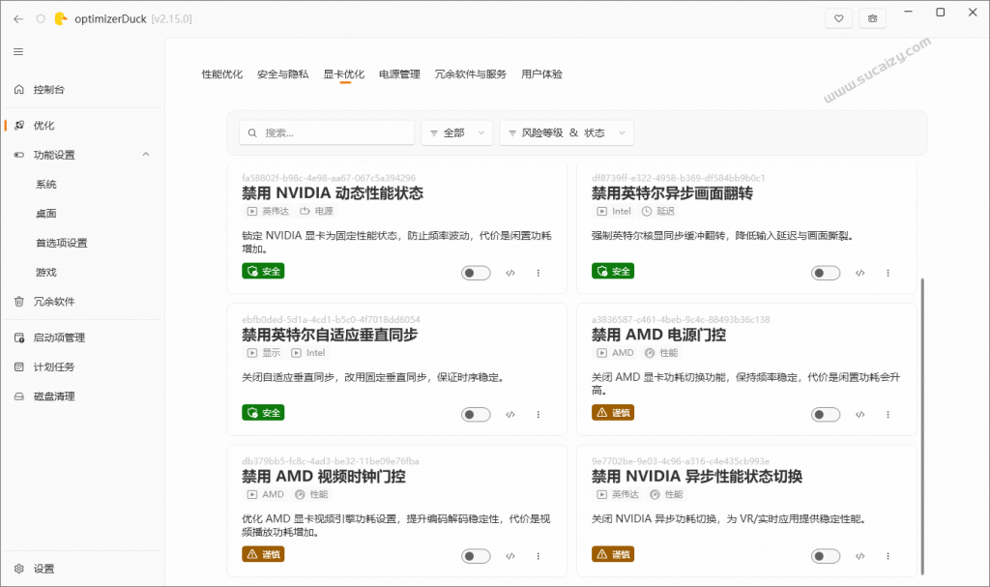This screenshot has height=587, width=990.
Task: Click 性能 tag on AMD 电源门控 card
Action: pos(661,353)
